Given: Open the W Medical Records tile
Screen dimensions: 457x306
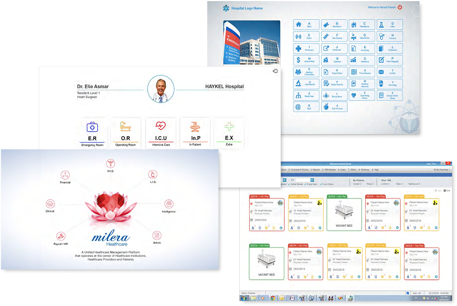Looking at the screenshot, I should 362,84.
